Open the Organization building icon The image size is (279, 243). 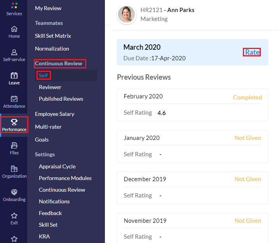(14, 169)
